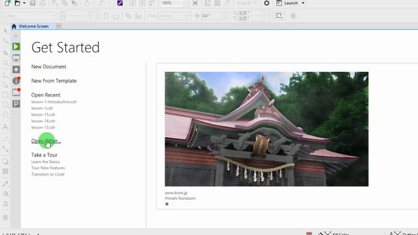Select the Zoom magnifier tool
This screenshot has height=235, width=418.
pos(5,63)
